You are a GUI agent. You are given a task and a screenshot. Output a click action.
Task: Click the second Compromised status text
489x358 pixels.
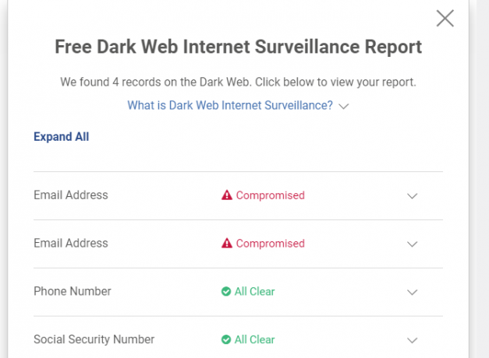coord(270,244)
